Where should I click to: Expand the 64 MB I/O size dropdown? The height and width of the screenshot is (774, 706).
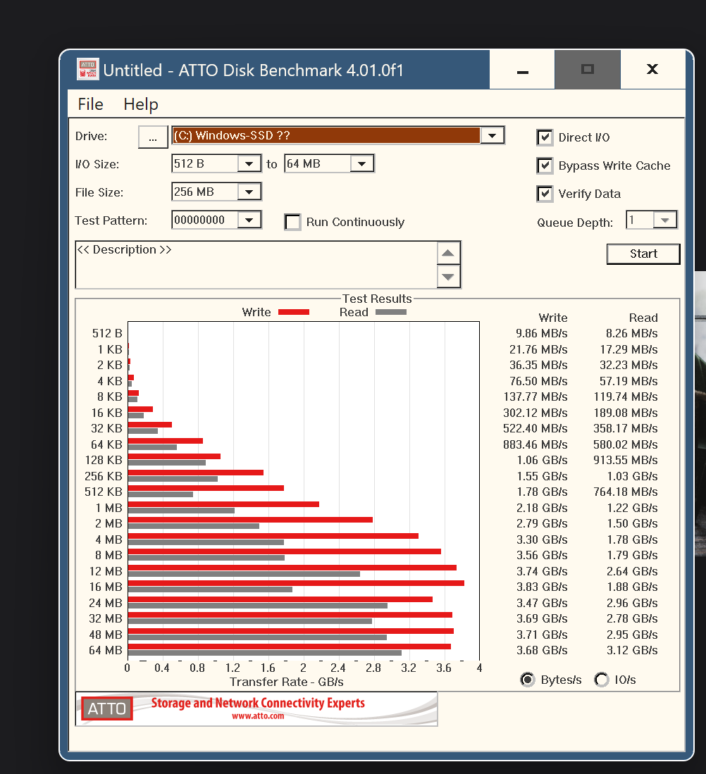coord(362,163)
